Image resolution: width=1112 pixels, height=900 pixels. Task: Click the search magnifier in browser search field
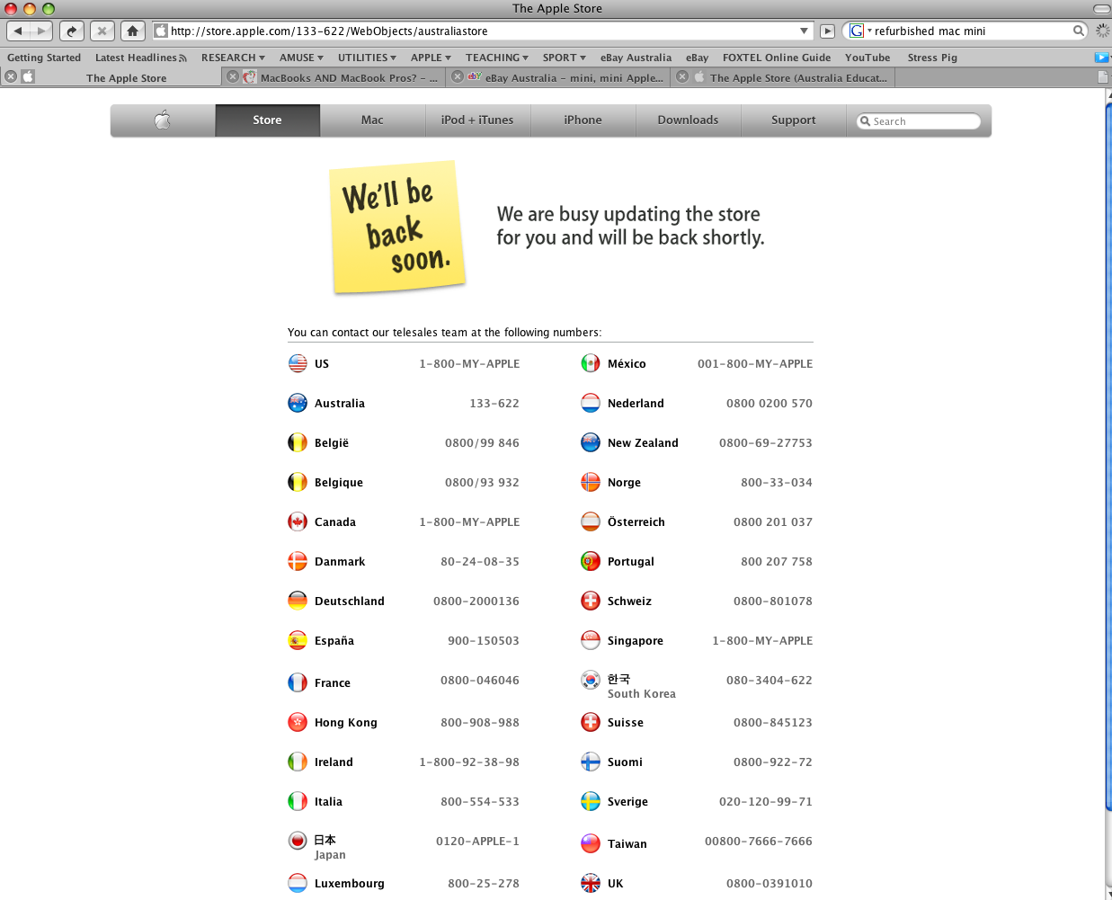(1079, 31)
